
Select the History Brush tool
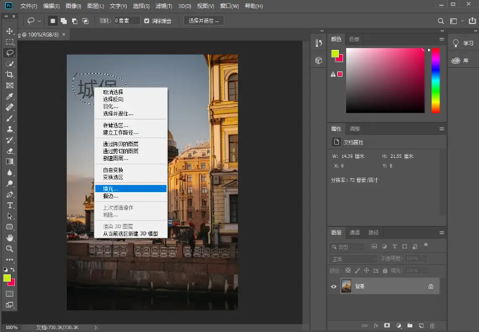pos(10,140)
